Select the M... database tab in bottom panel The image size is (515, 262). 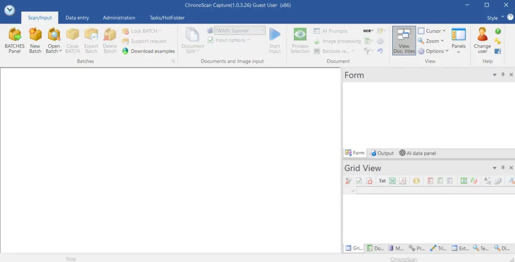pyautogui.click(x=396, y=248)
